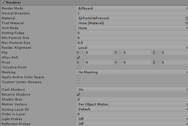Enable Apply Active Color Space checkbox
Viewport: 188px width, 126px height.
pyautogui.click(x=79, y=77)
